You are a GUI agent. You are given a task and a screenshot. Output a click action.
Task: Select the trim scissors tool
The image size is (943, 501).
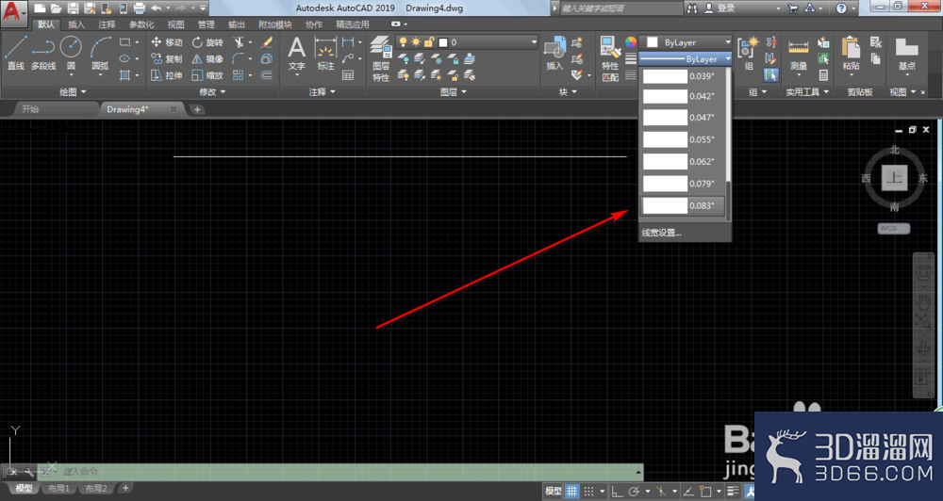point(239,42)
